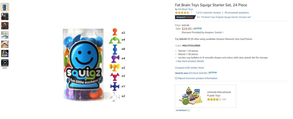
Task: Click Compare with similar items
Action: point(189,68)
